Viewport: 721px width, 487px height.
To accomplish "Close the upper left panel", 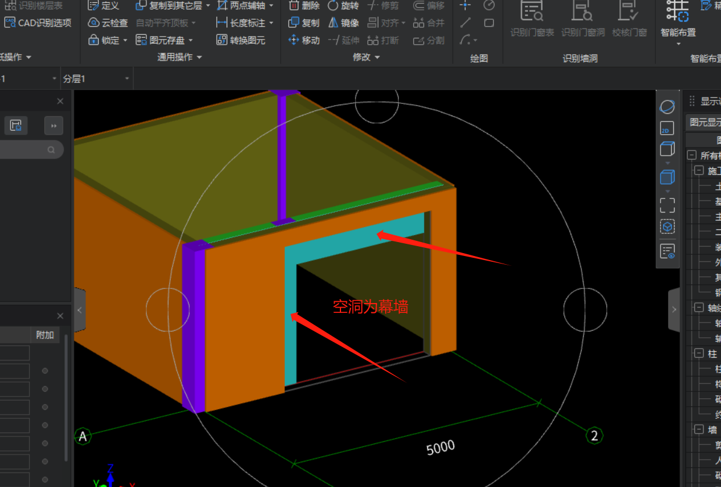I will 60,102.
